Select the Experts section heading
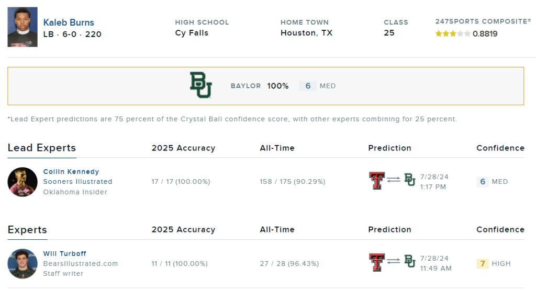The width and height of the screenshot is (536, 291). click(27, 229)
